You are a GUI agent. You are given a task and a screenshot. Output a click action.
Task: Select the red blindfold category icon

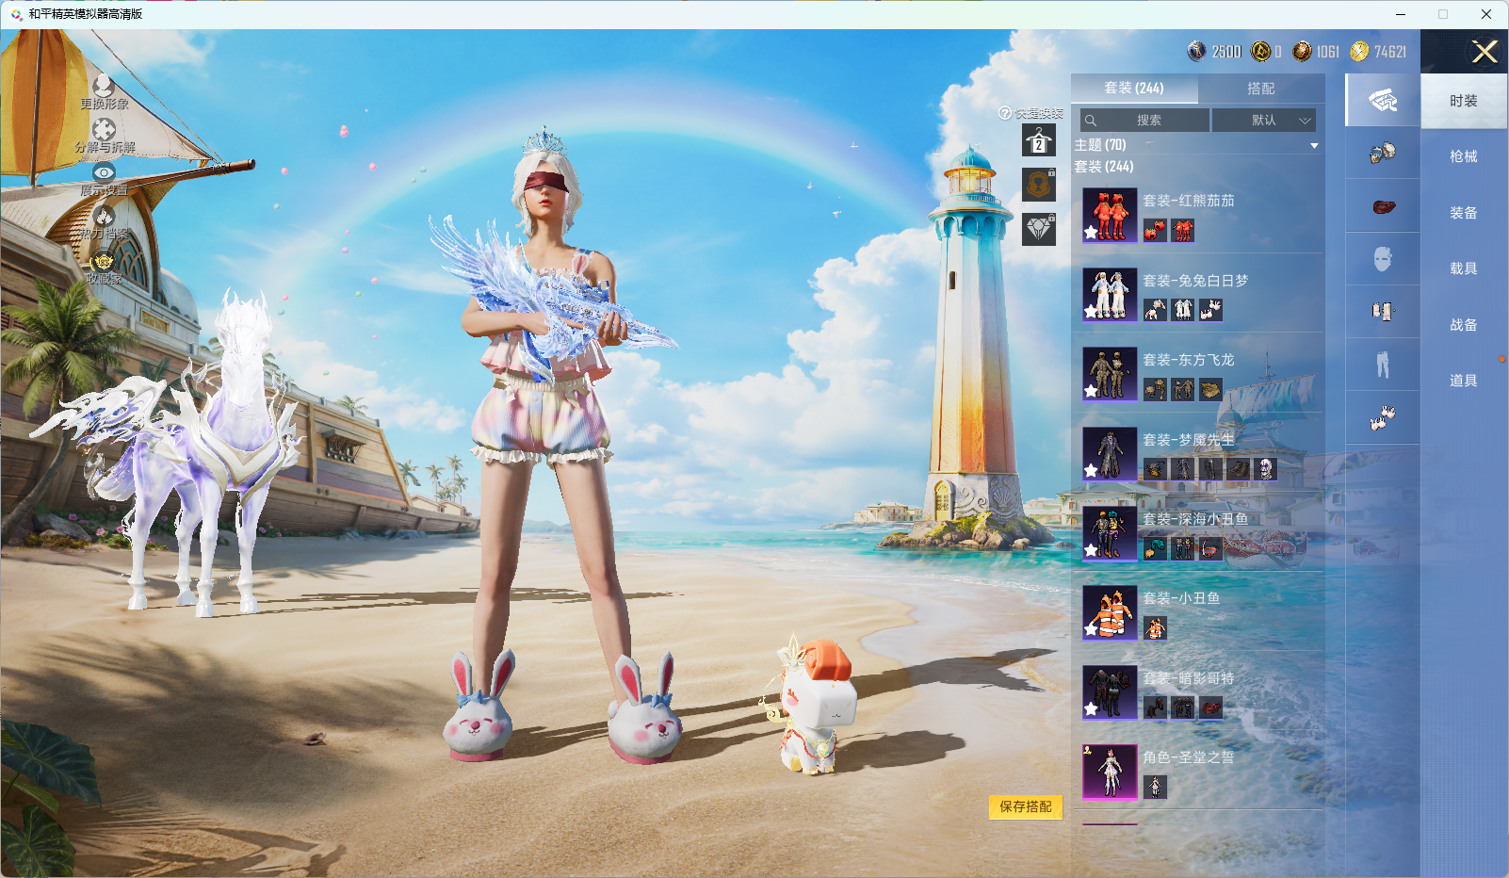(1383, 206)
